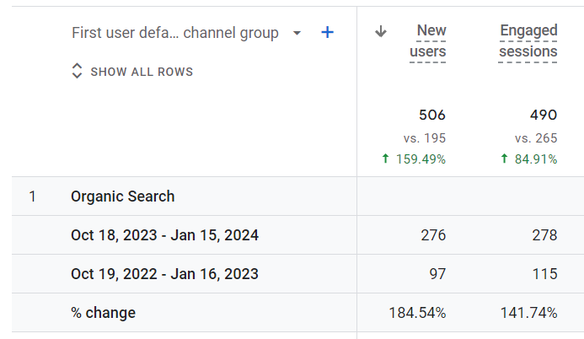This screenshot has height=339, width=584.
Task: Click the sort descending arrow by New users
Action: coord(381,32)
